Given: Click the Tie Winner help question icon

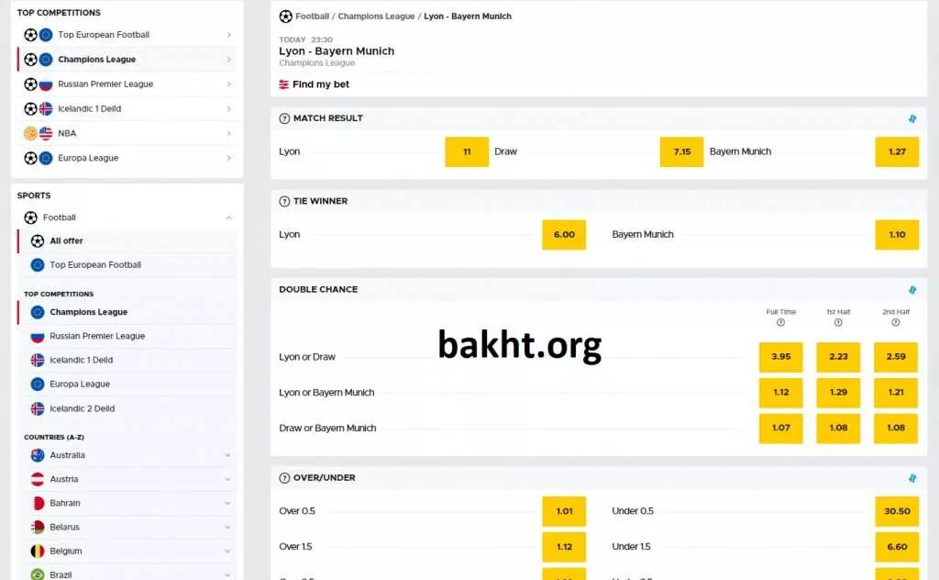Looking at the screenshot, I should tap(284, 201).
